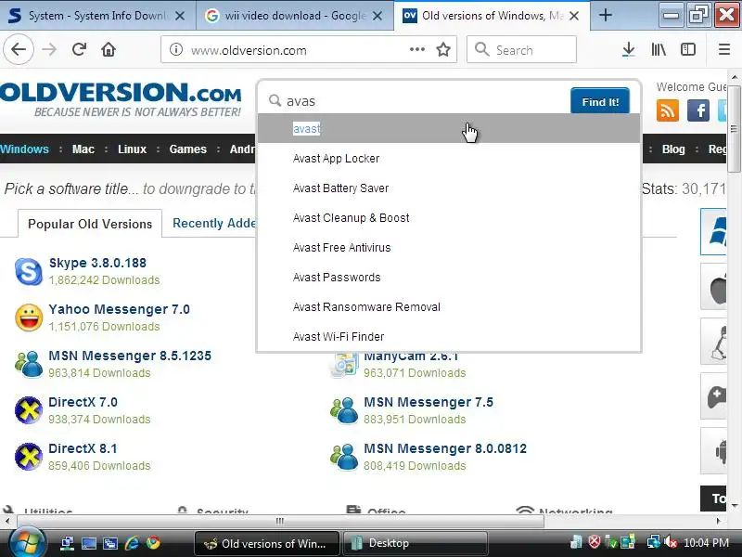
Task: Open the Mac navigation item
Action: pyautogui.click(x=83, y=149)
